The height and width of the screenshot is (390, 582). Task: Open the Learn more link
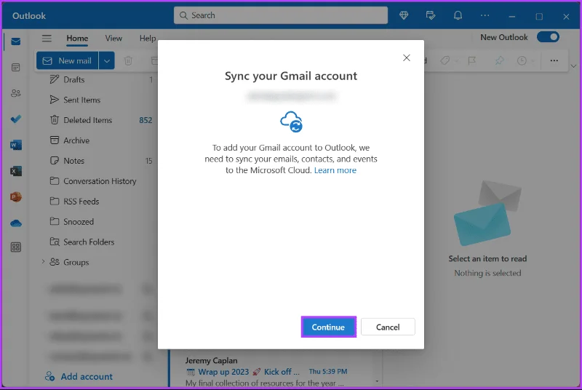coord(335,170)
